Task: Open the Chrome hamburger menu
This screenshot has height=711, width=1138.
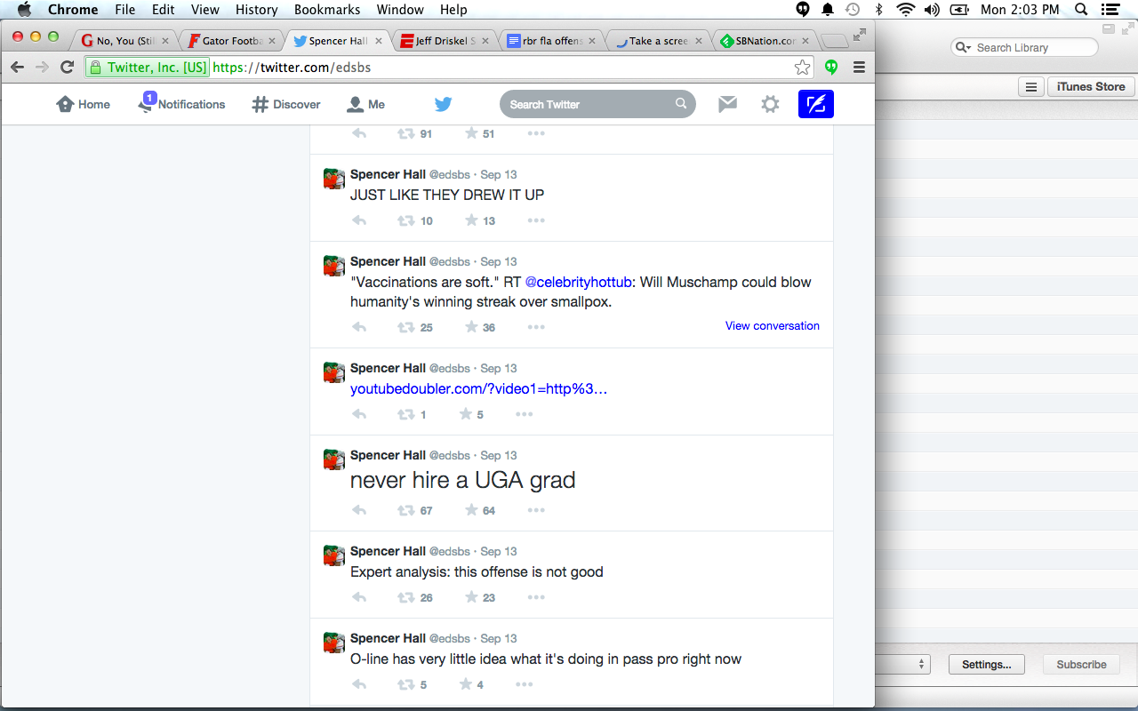Action: point(859,68)
